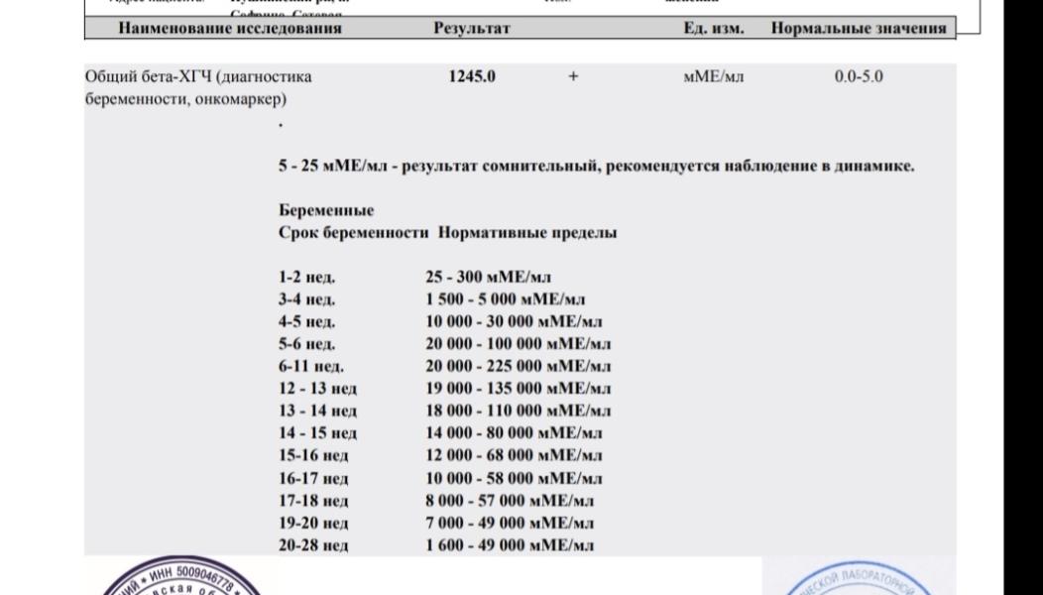1043x595 pixels.
Task: Select the value '14 000 - 80 000 мМЕ/мл'
Action: 515,433
